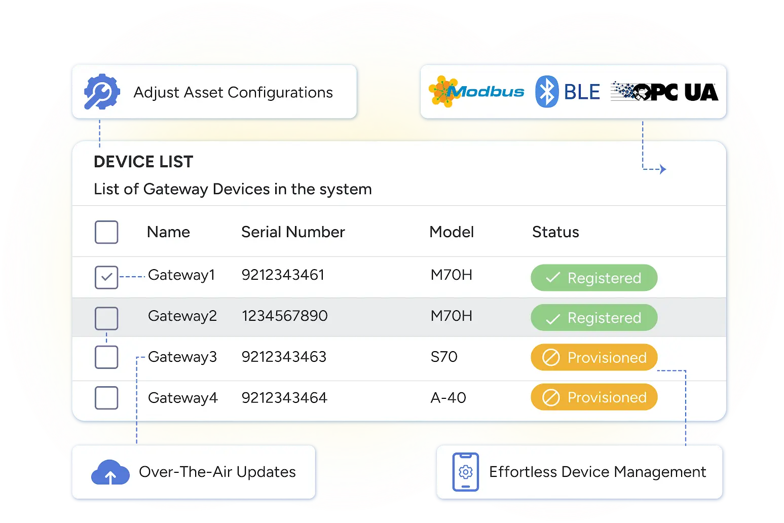The width and height of the screenshot is (784, 523).
Task: Uncheck the Gateway1 checkbox
Action: click(106, 277)
